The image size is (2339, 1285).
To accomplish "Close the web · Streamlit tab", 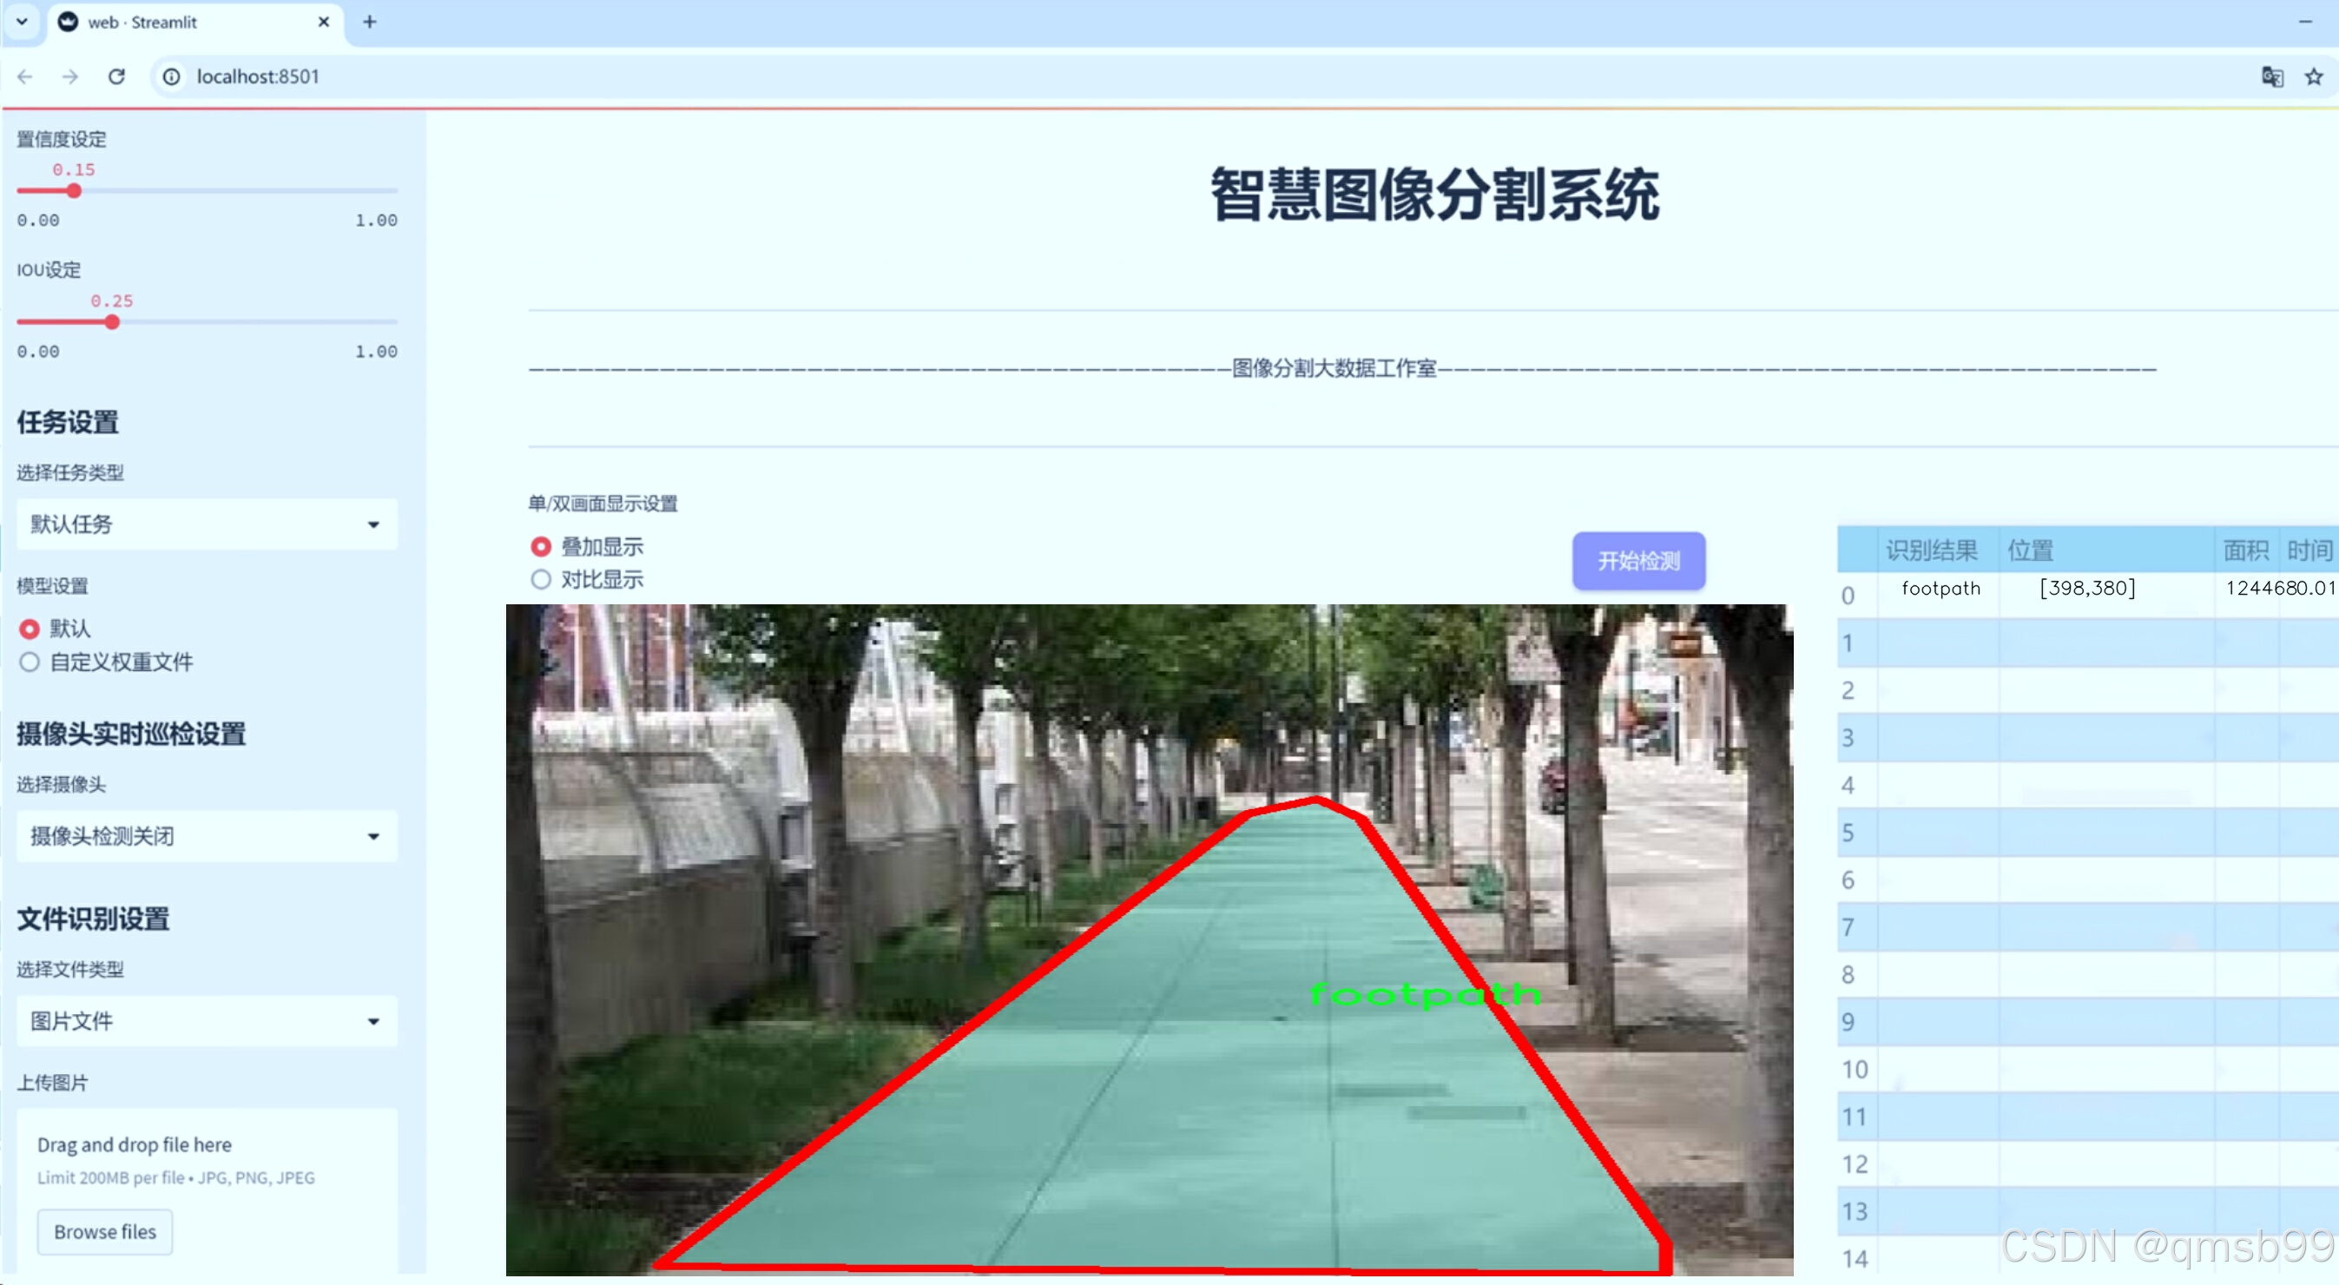I will [323, 22].
